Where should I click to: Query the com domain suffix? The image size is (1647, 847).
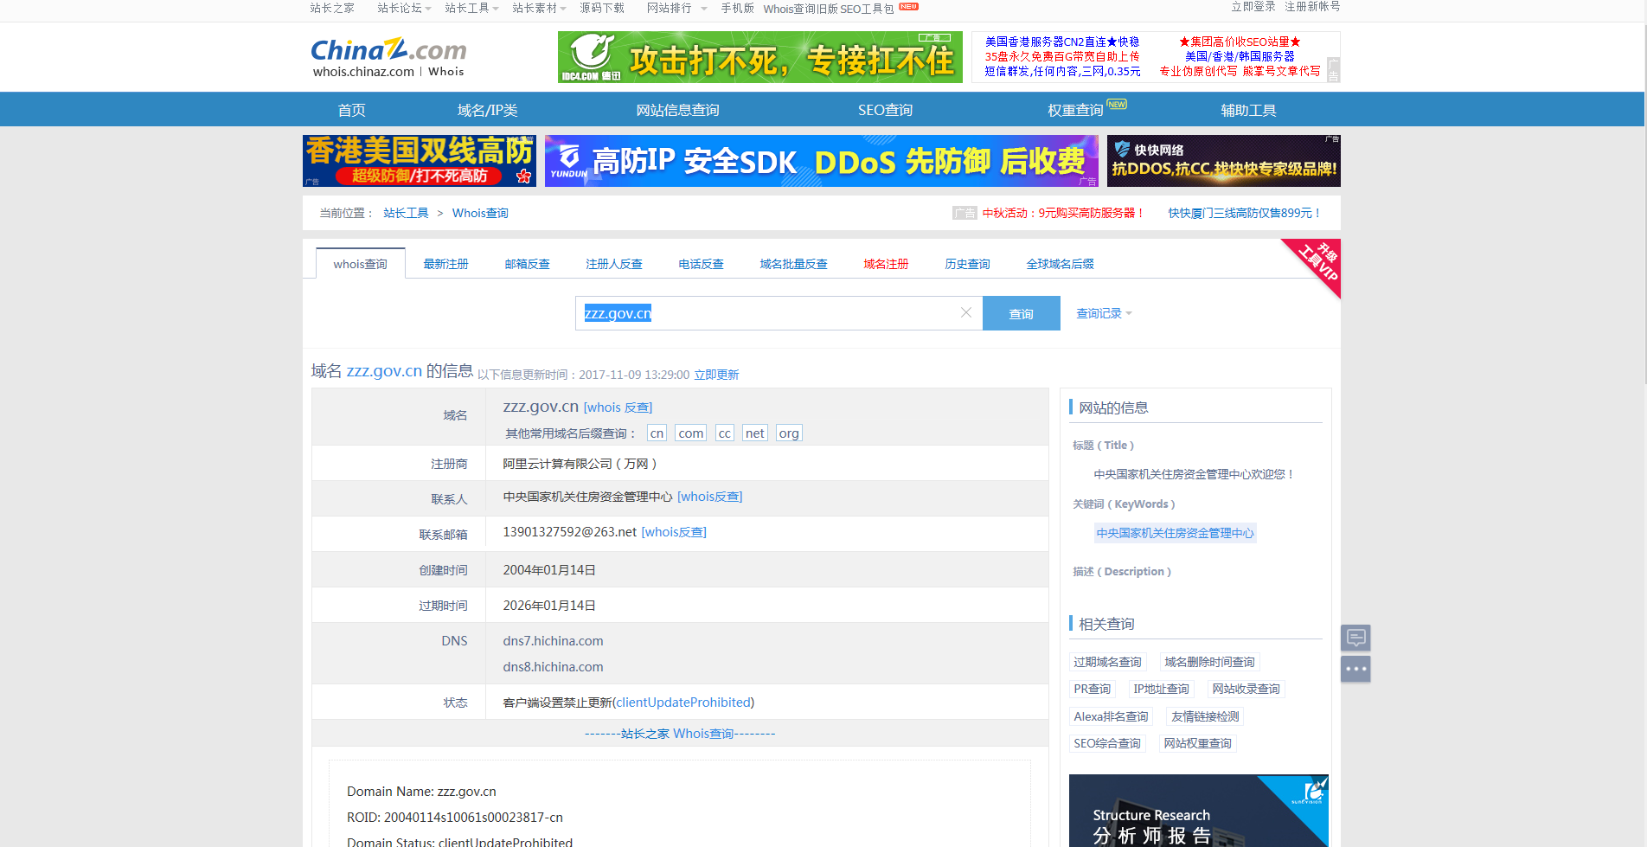[x=691, y=433]
